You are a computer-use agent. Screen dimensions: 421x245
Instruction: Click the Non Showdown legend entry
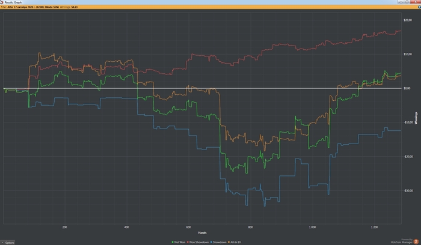point(198,243)
